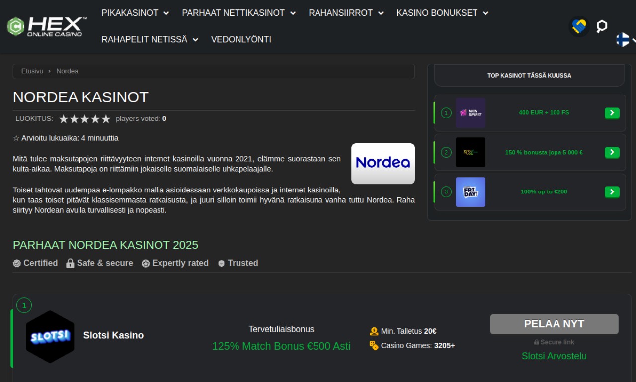The image size is (636, 382).
Task: Click the 400 EUR + 100 FS offer text
Action: point(544,113)
